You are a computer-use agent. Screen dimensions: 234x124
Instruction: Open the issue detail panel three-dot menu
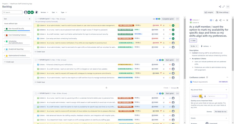coord(224,20)
